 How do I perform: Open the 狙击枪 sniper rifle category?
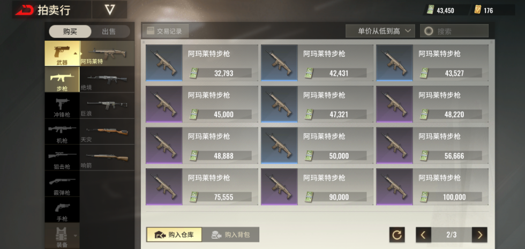coord(62,158)
